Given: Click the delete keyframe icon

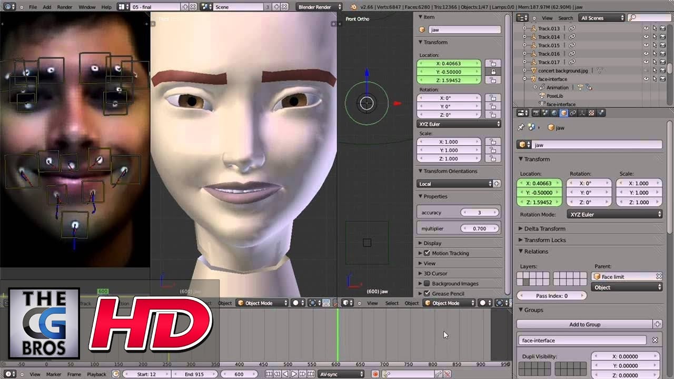Looking at the screenshot, I should point(447,374).
